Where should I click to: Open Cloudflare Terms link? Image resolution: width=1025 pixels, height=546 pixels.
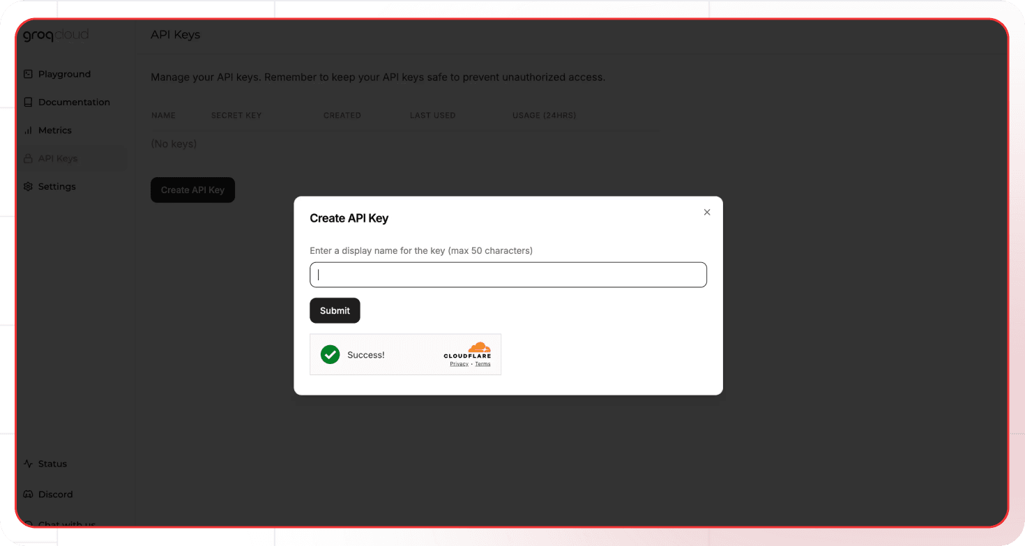click(483, 364)
